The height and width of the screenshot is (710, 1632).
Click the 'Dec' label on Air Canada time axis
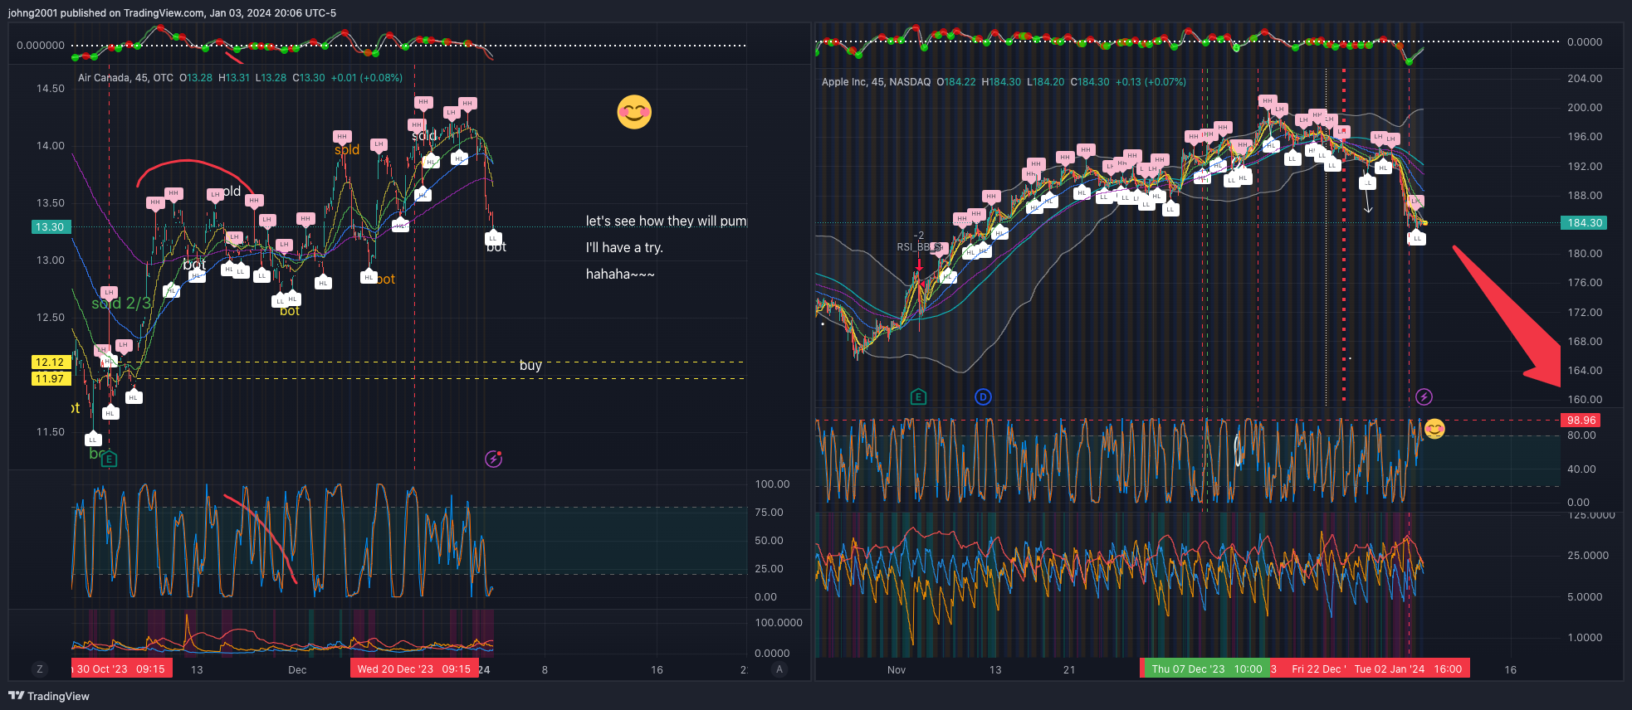[x=297, y=670]
